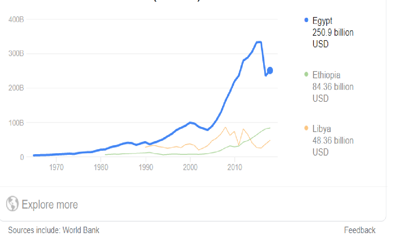
Task: Click the blue Egypt legend dot
Action: pos(306,20)
